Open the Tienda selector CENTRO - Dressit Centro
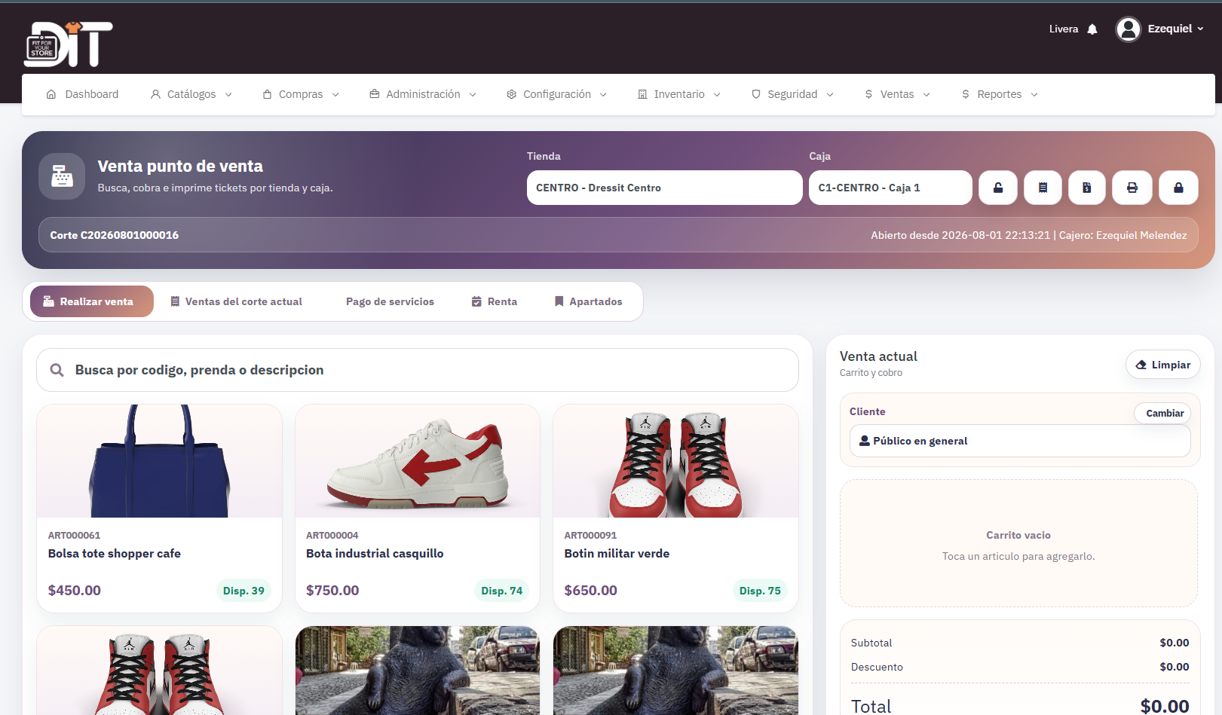Screen dimensions: 1222x715 (664, 188)
